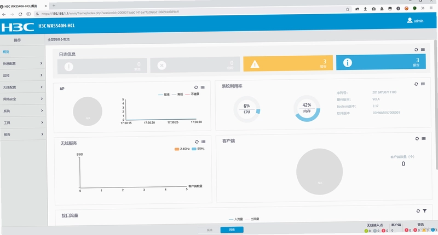
Task: Expand the 监控 sidebar menu
Action: (22, 75)
